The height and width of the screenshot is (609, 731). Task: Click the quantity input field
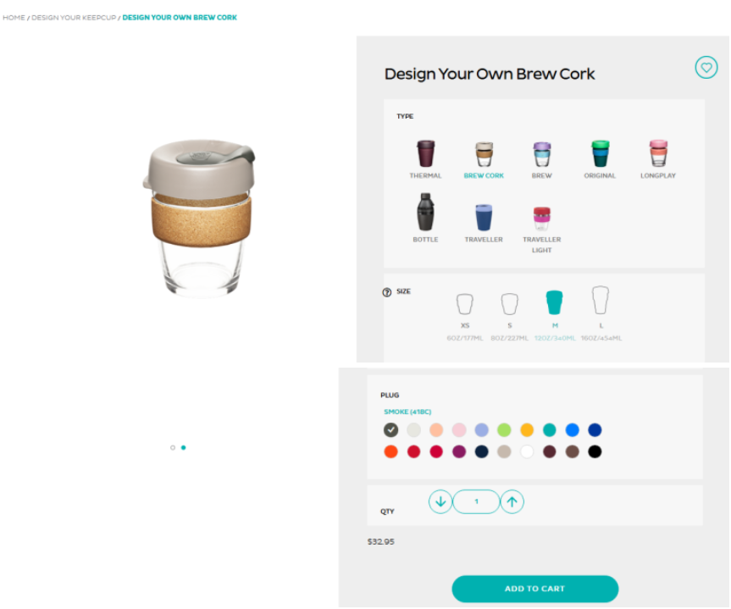476,501
